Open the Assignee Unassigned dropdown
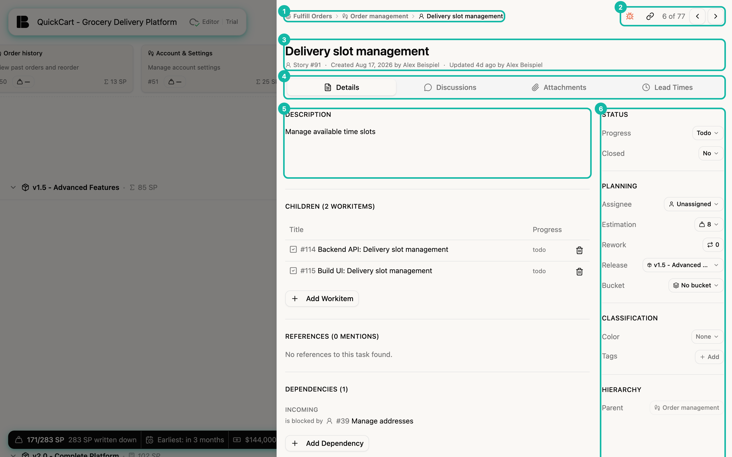The width and height of the screenshot is (732, 457). point(693,204)
